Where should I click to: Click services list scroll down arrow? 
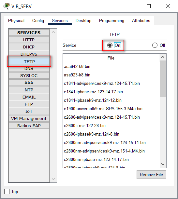(53, 179)
